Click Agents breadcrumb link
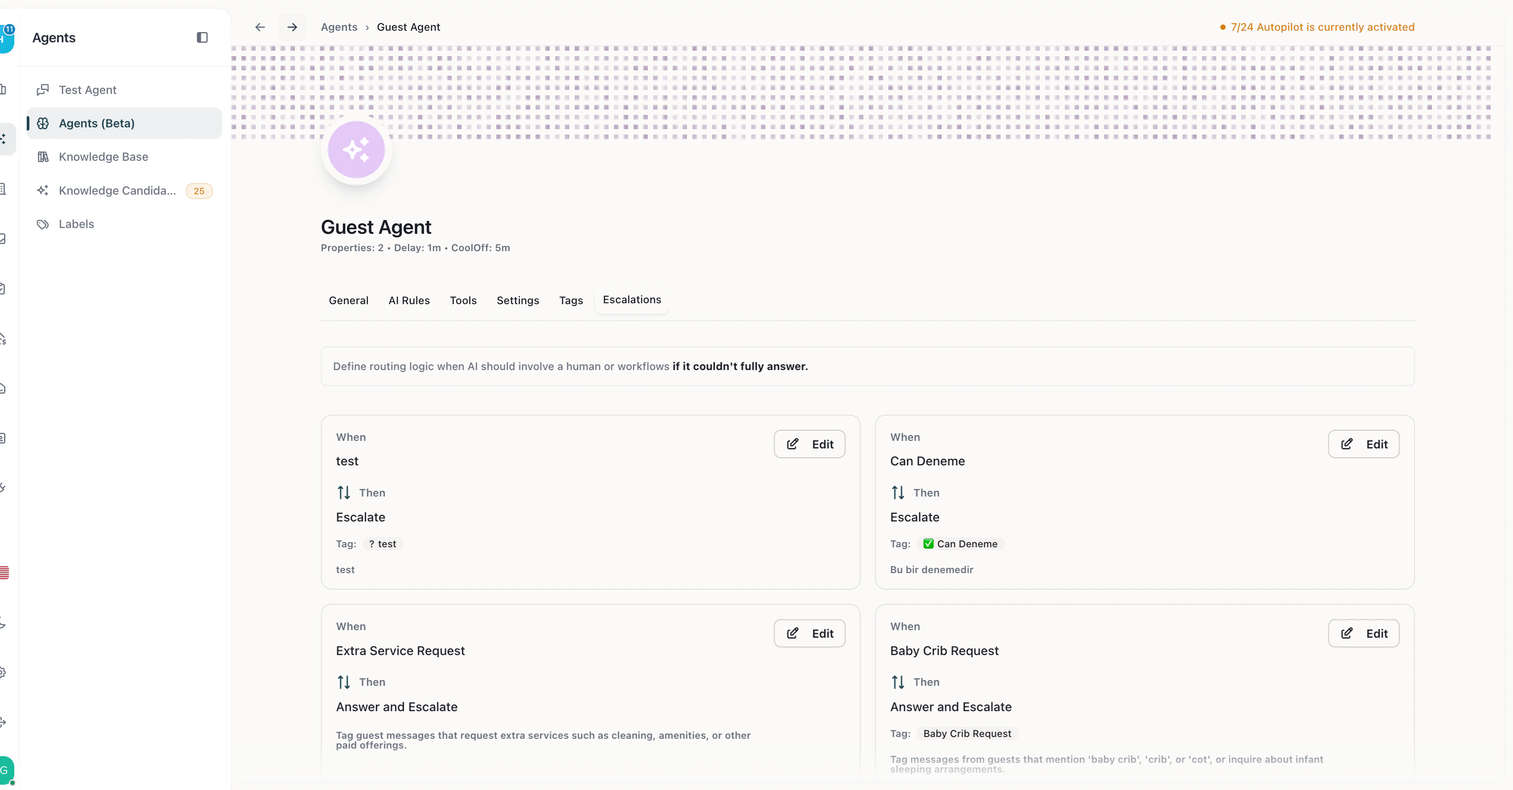Image resolution: width=1513 pixels, height=790 pixels. click(339, 27)
